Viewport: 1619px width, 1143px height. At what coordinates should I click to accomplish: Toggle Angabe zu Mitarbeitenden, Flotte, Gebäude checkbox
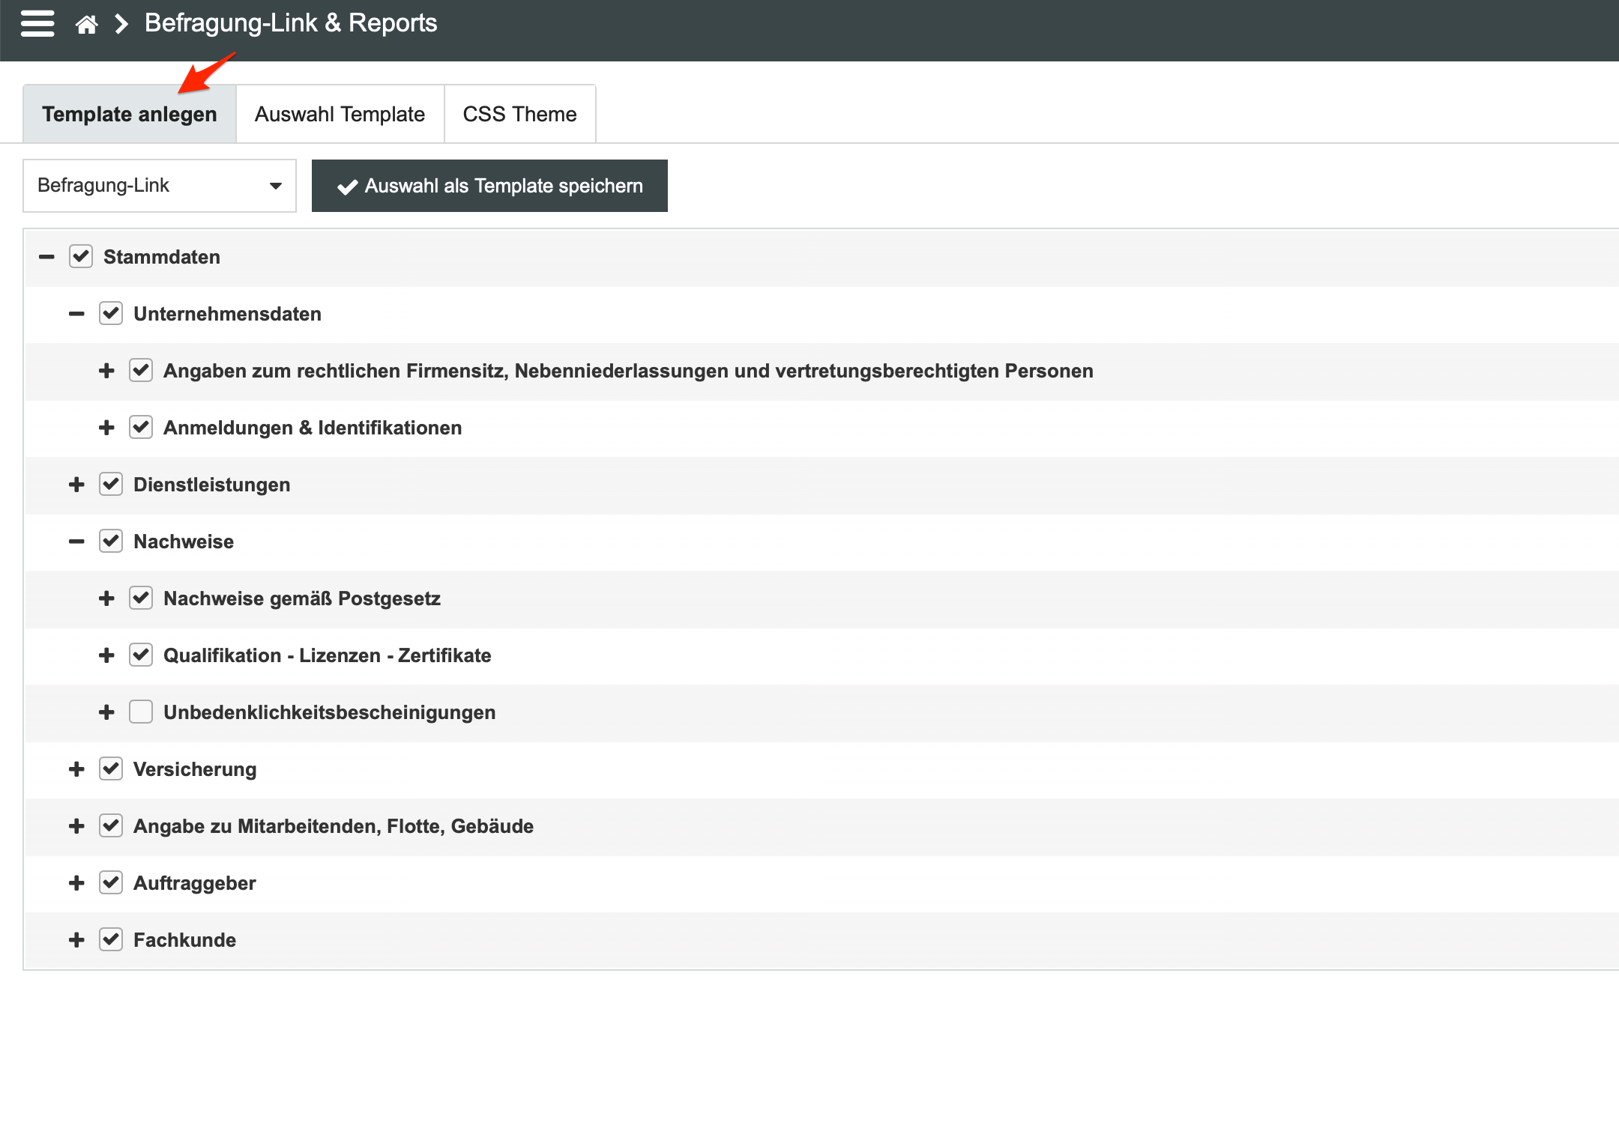pyautogui.click(x=111, y=825)
